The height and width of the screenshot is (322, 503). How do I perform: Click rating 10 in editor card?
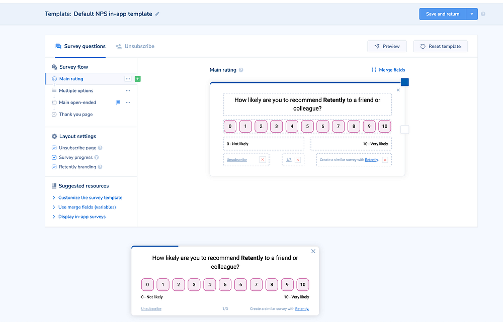coord(385,126)
